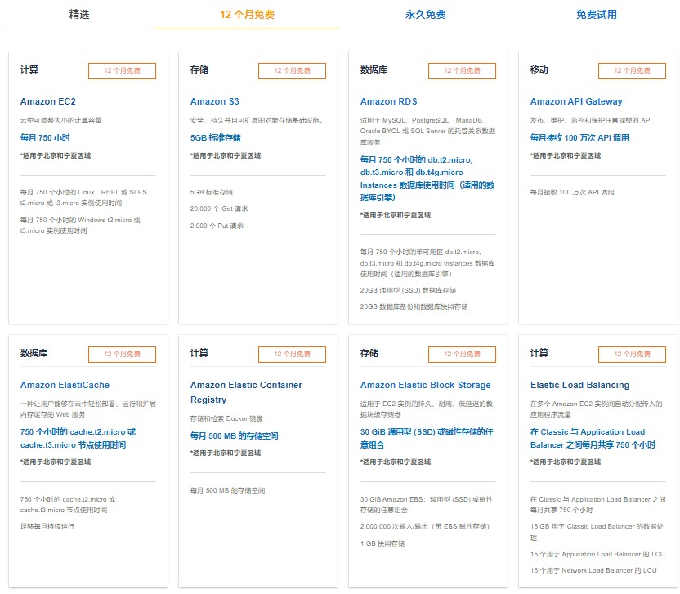Open the 永久免费 tab

426,15
